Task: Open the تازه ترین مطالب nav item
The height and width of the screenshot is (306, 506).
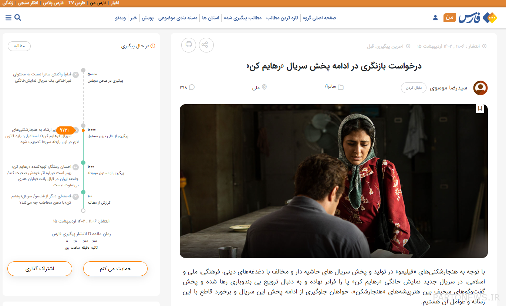Action: (x=282, y=18)
